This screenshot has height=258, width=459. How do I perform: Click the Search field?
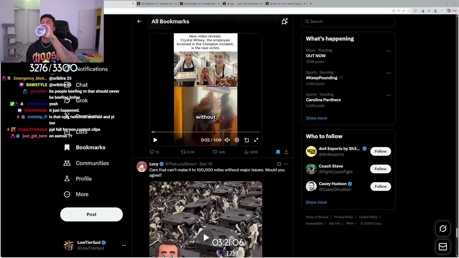[349, 21]
